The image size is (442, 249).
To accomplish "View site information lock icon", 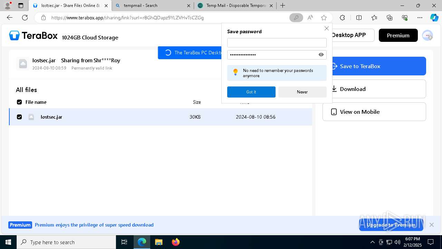I will [43, 18].
